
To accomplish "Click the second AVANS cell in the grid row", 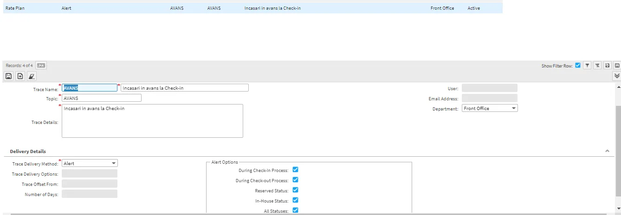I will tap(214, 8).
